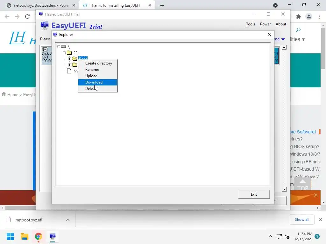Screen dimensions: 326x244
Task: Click EasyUEFI icon in the taskbar
Action: (x=53, y=236)
